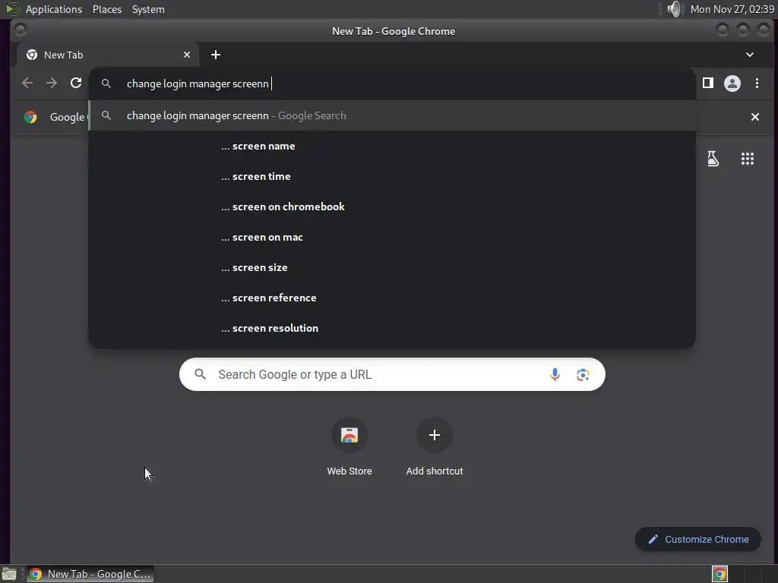Open the System menu
This screenshot has height=583, width=778.
coord(148,9)
